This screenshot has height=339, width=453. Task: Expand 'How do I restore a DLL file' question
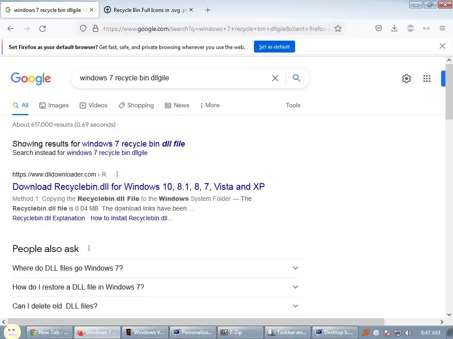[x=157, y=287]
